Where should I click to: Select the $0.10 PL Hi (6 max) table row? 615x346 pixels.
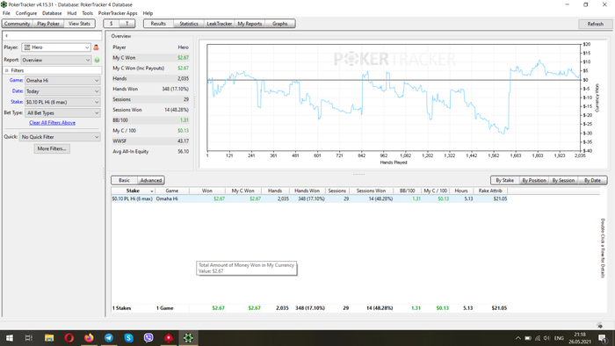point(309,199)
